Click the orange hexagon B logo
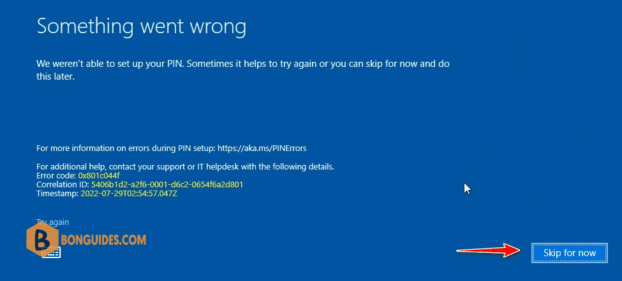This screenshot has height=281, width=622. point(43,238)
